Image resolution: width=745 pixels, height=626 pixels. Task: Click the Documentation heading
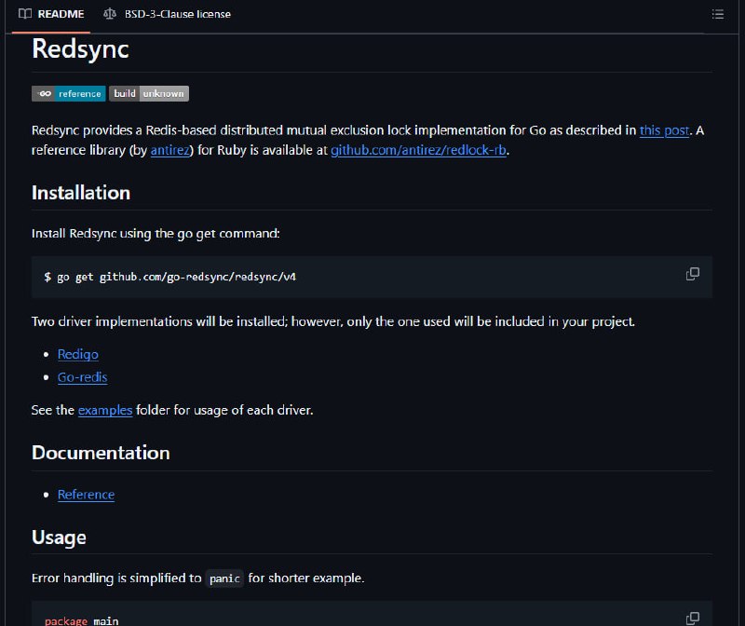101,453
